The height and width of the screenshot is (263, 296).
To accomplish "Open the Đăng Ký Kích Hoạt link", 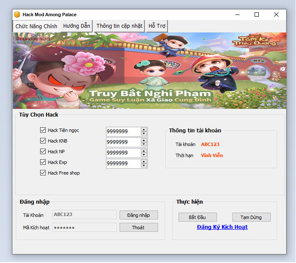I will click(222, 227).
